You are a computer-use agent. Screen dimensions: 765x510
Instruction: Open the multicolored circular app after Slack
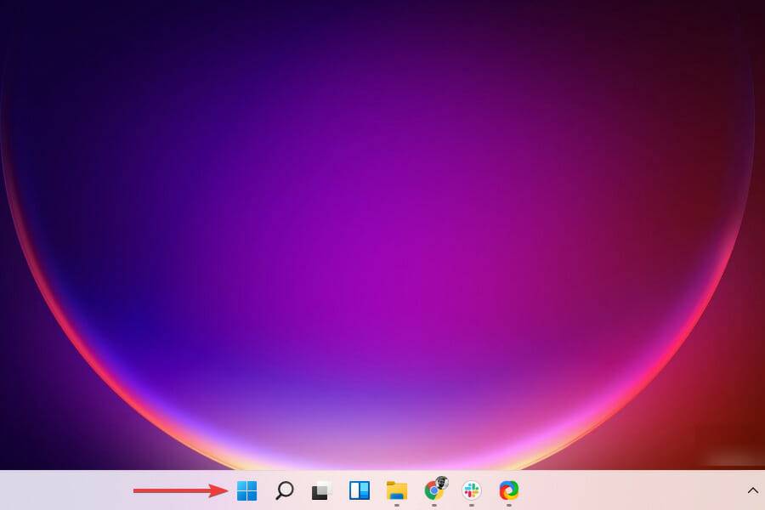pyautogui.click(x=509, y=490)
